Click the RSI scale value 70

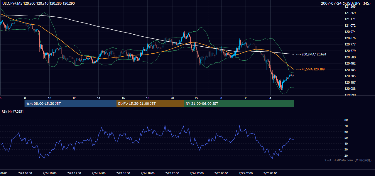click(346, 126)
